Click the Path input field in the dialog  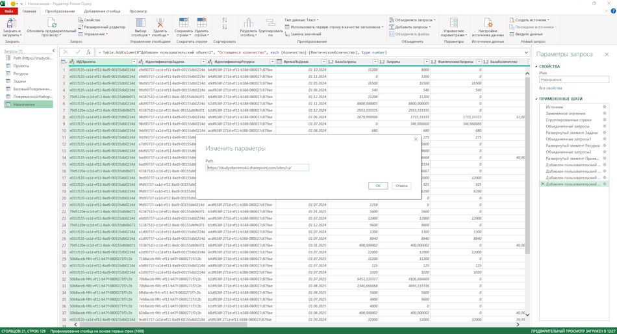pos(257,168)
